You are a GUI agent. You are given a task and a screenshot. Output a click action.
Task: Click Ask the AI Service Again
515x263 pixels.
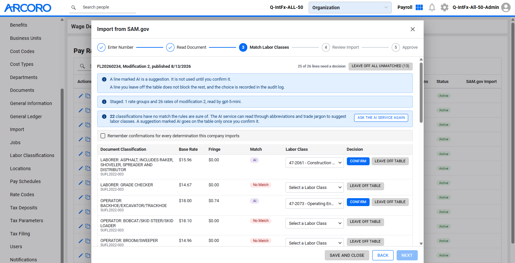(381, 118)
